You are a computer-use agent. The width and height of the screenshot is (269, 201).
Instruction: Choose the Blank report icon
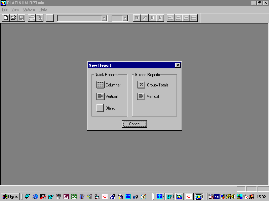click(100, 108)
